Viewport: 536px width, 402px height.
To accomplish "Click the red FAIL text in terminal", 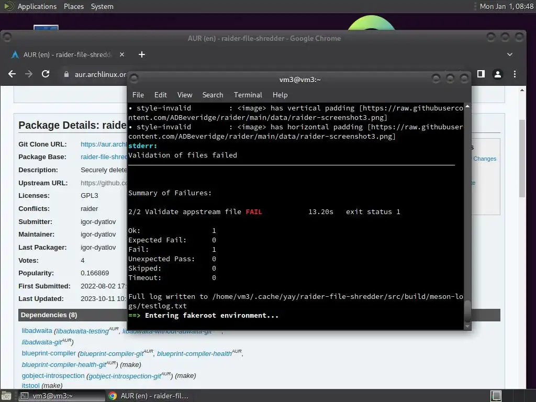I will coord(254,212).
